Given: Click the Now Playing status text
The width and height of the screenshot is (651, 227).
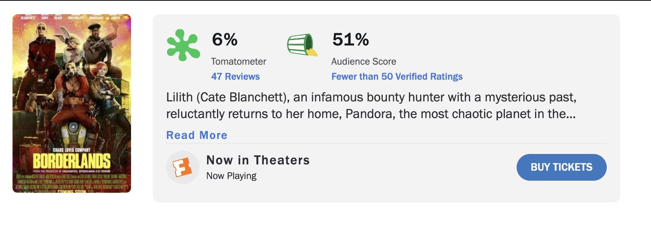Looking at the screenshot, I should pyautogui.click(x=231, y=176).
